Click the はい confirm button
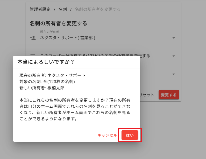The height and width of the screenshot is (159, 206). click(130, 135)
